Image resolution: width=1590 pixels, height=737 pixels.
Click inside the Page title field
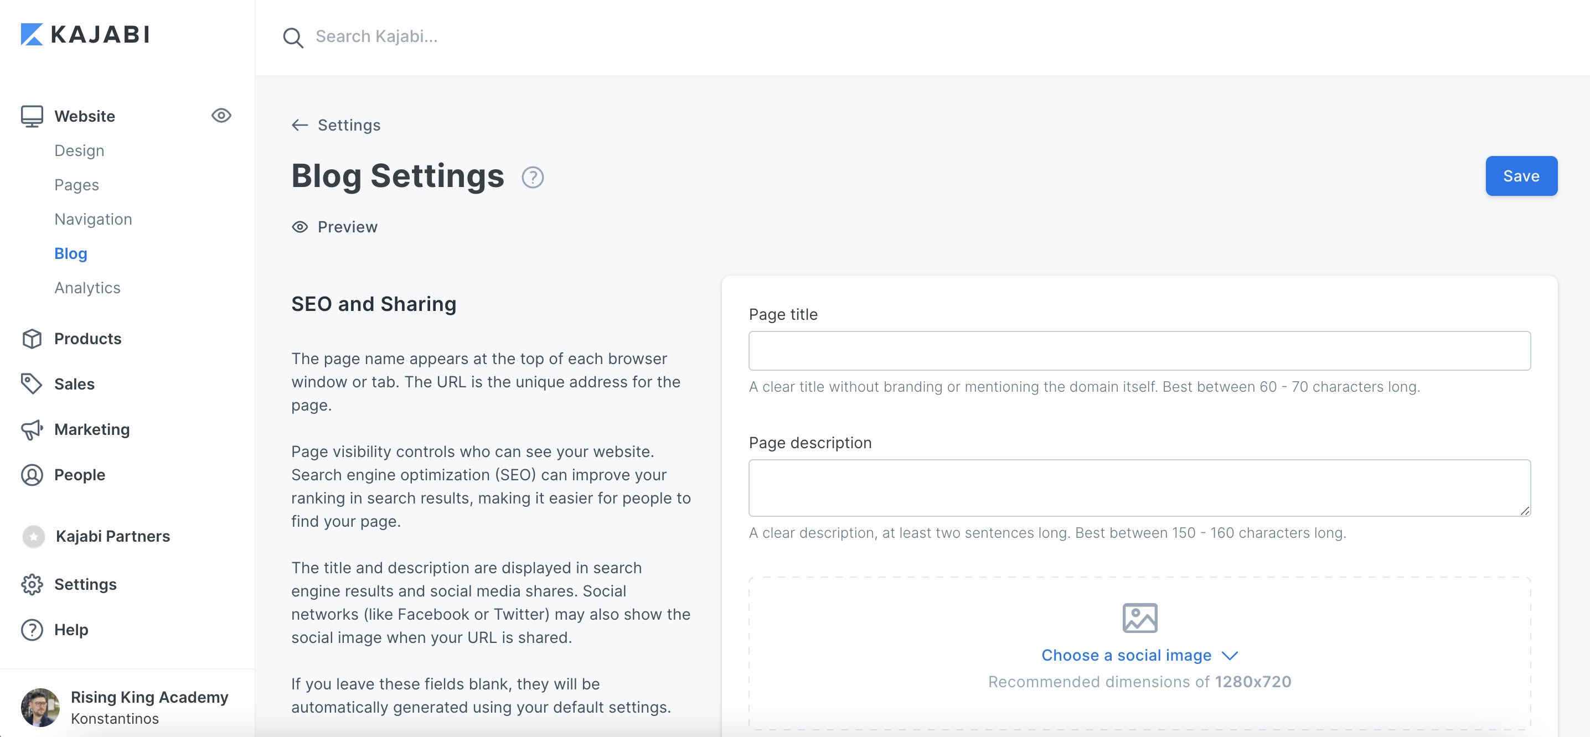1139,350
